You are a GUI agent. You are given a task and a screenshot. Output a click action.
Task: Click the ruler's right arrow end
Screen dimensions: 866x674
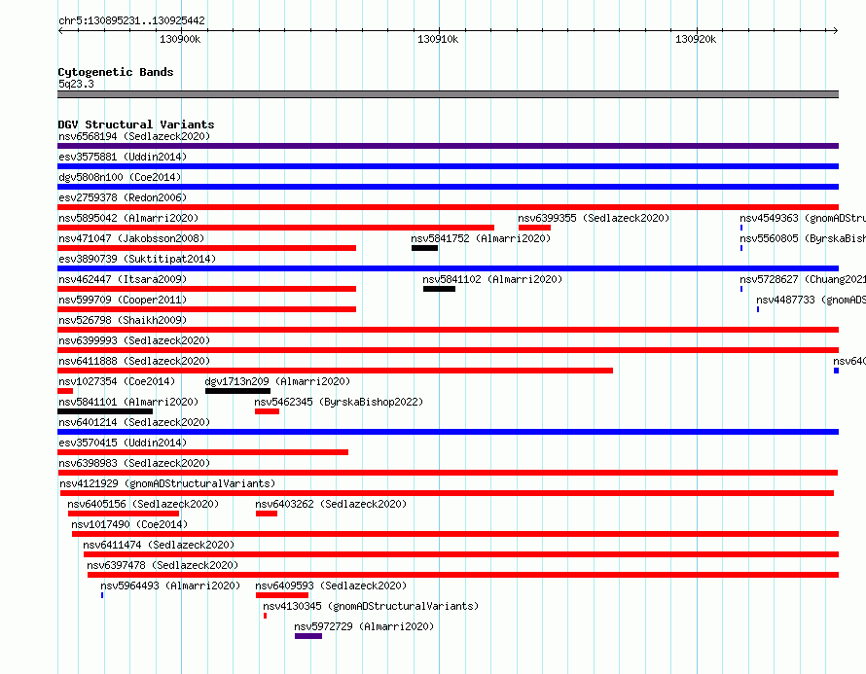pos(836,31)
